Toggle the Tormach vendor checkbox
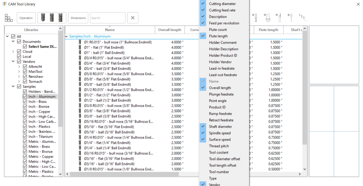 click(25, 81)
